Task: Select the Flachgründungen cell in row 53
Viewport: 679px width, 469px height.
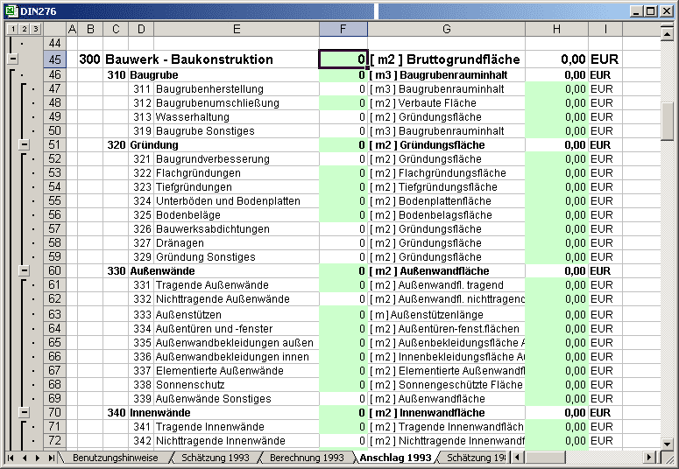Action: [236, 173]
